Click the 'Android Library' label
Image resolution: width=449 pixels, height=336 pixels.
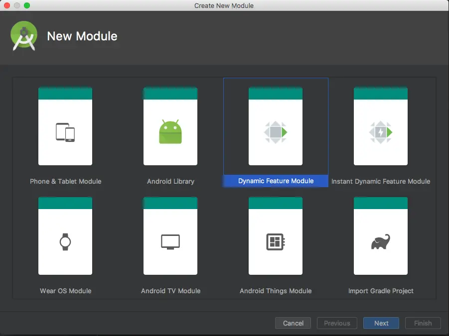click(170, 181)
